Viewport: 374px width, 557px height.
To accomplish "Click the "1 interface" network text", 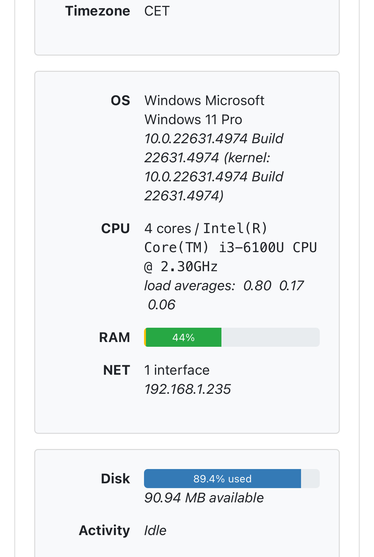I will coord(177,370).
